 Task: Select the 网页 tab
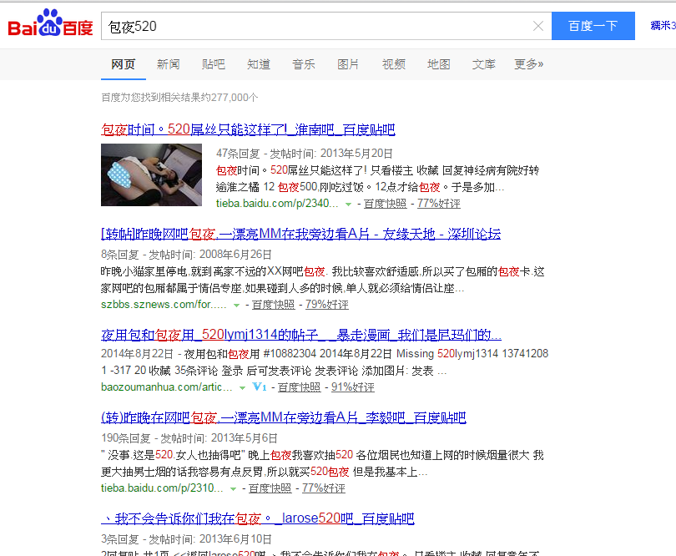[124, 65]
